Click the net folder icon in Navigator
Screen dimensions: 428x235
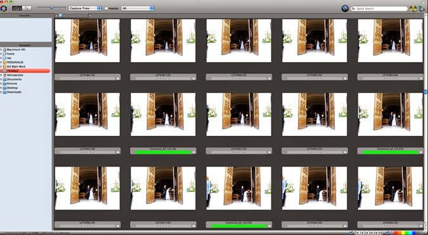4,58
